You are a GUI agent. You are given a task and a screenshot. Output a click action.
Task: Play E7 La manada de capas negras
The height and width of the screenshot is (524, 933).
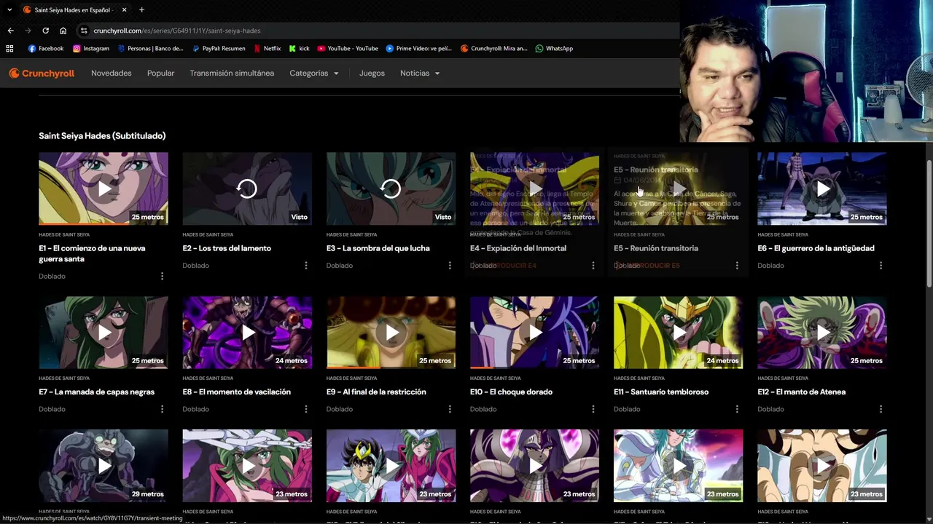click(x=104, y=333)
